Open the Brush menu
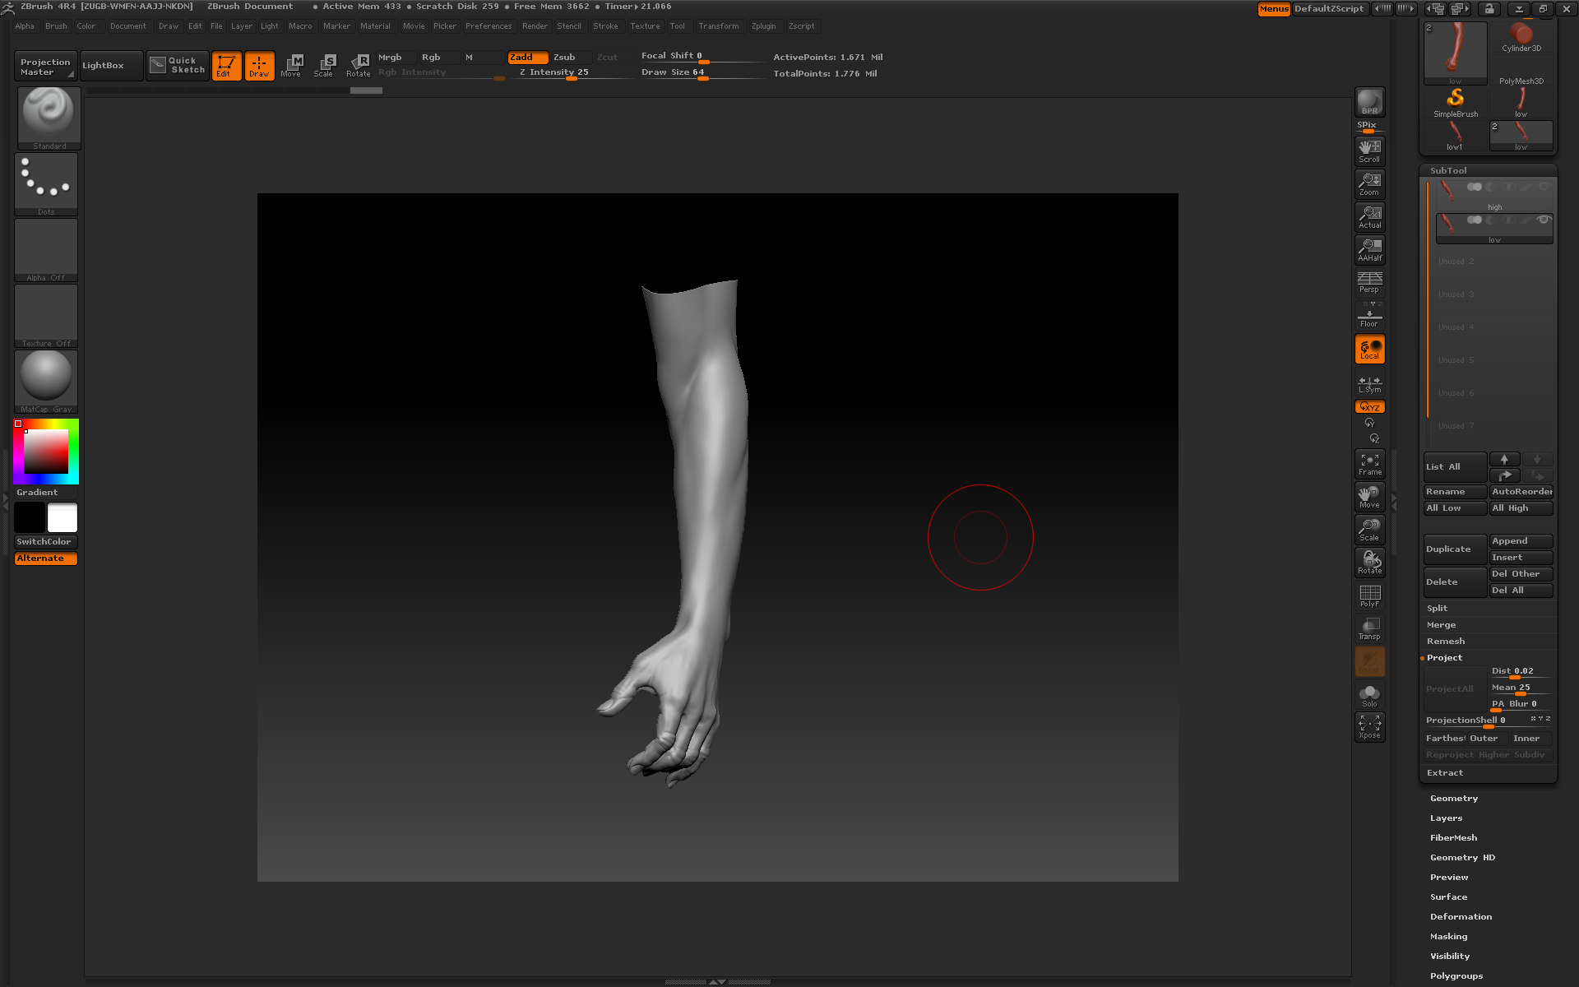The height and width of the screenshot is (987, 1579). pyautogui.click(x=56, y=26)
